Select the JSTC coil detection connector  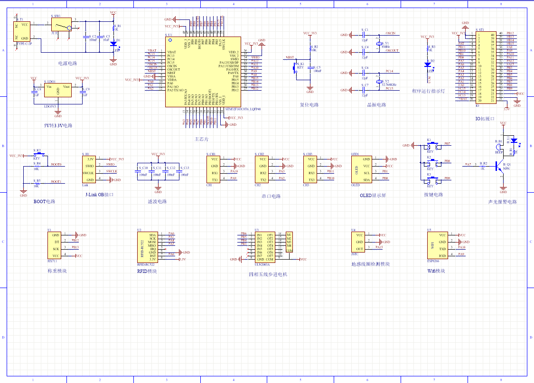coord(358,242)
